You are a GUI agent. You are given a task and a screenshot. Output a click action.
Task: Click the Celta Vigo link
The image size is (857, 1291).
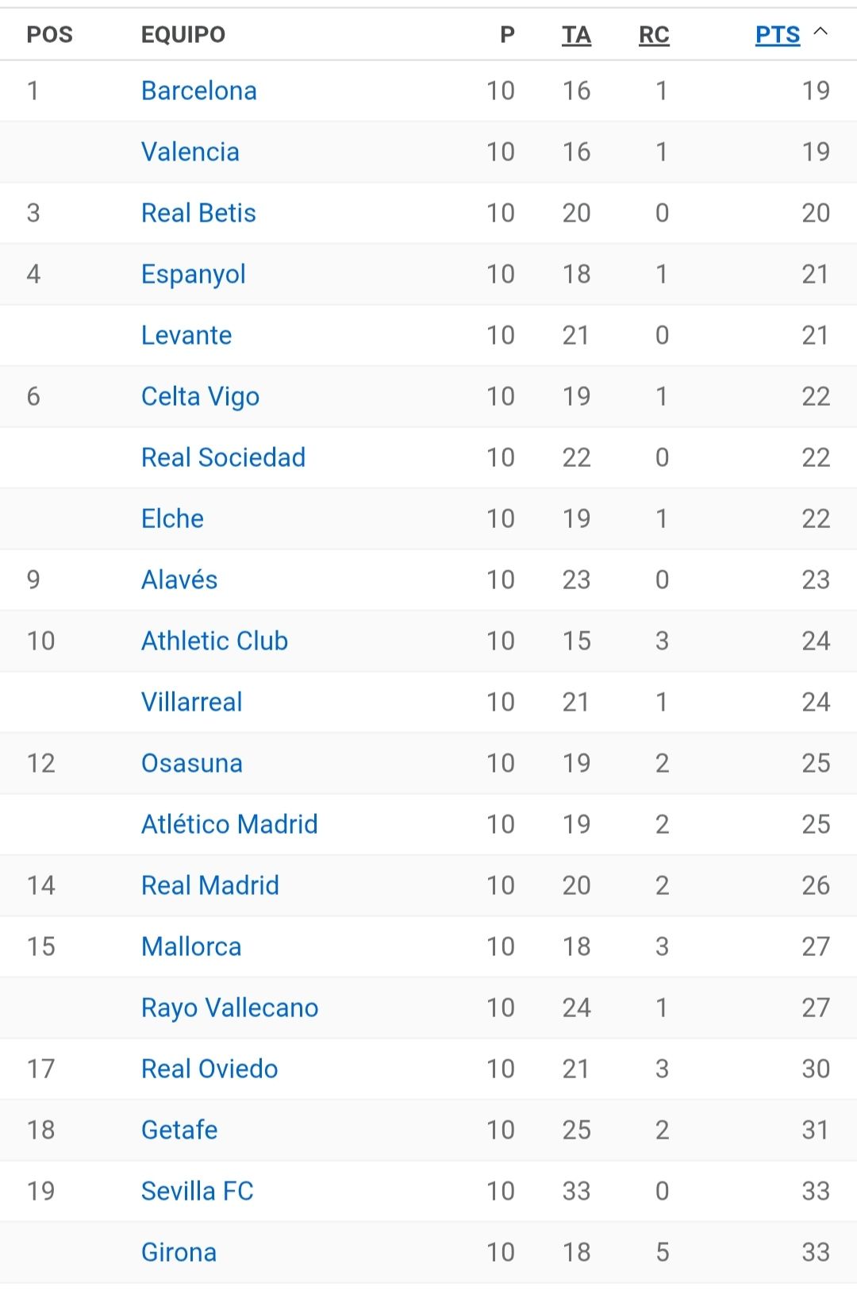click(x=200, y=396)
